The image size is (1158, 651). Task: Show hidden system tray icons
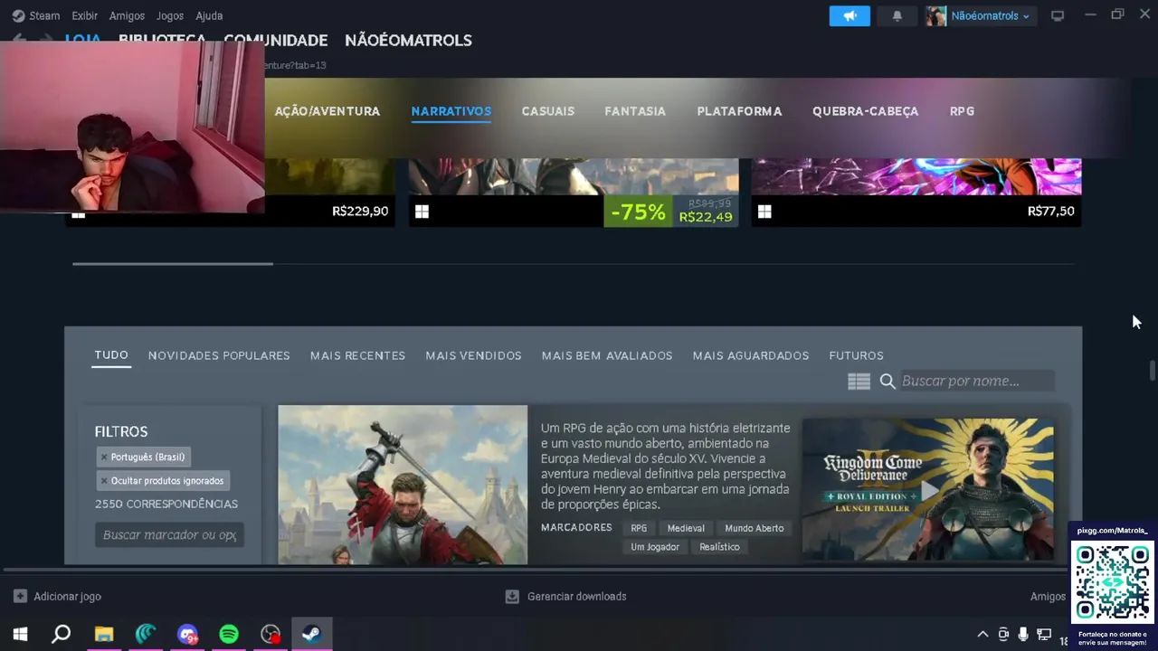pos(982,635)
